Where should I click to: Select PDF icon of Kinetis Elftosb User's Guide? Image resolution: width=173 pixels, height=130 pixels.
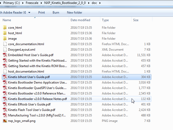pos(5,104)
